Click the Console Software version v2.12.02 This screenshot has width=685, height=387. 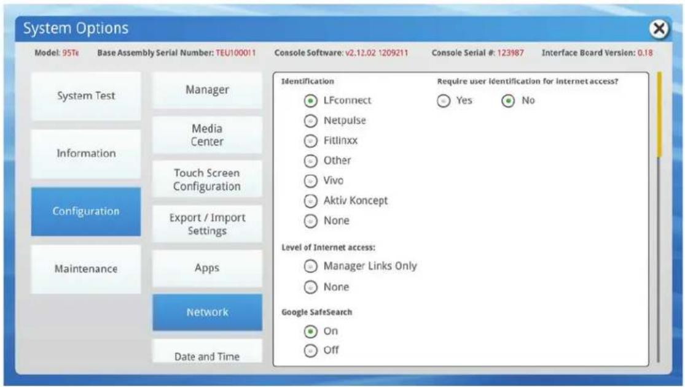377,53
